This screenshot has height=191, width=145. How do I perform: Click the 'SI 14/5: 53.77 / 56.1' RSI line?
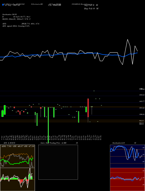(22, 17)
